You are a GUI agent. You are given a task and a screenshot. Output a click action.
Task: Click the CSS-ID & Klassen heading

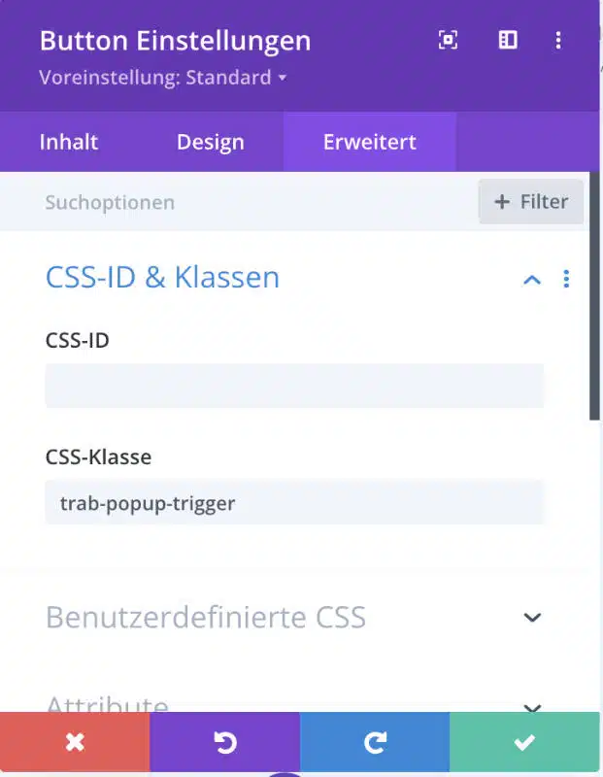pos(162,277)
